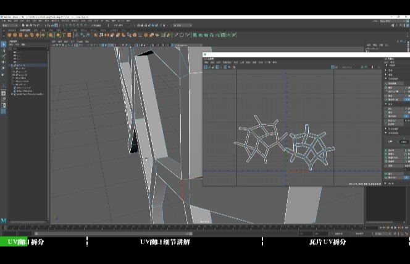This screenshot has width=410, height=264.
Task: Open the first menu in Maya's main menu bar
Action: click(5, 21)
